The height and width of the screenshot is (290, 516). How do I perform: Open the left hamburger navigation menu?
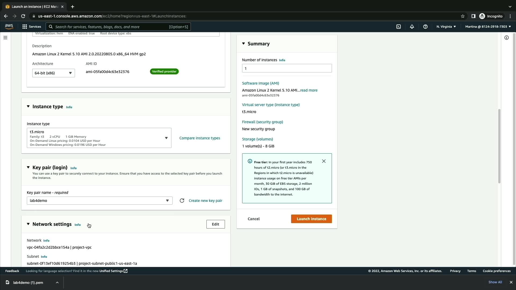point(5,38)
